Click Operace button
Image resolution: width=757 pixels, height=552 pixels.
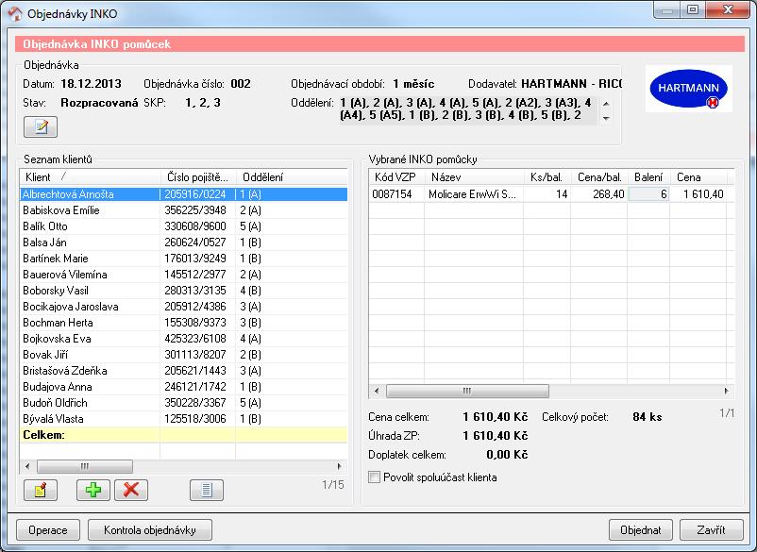48,530
